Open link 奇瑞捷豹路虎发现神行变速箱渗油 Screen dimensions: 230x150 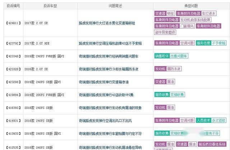point(104,82)
